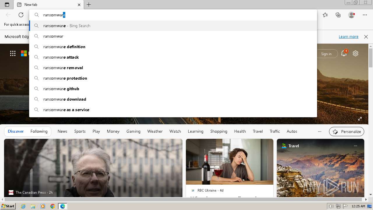This screenshot has height=210, width=373.
Task: Dismiss the Microsoft Edge notification bar
Action: 366,36
